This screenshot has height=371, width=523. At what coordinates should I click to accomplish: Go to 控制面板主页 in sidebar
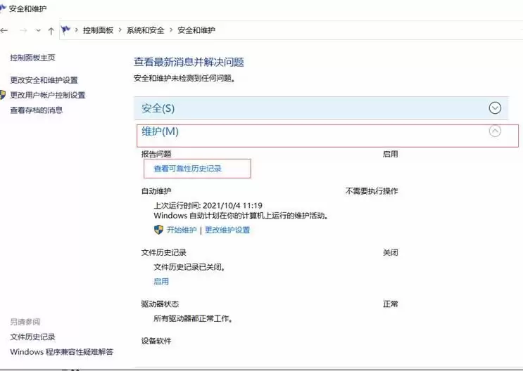tap(32, 58)
